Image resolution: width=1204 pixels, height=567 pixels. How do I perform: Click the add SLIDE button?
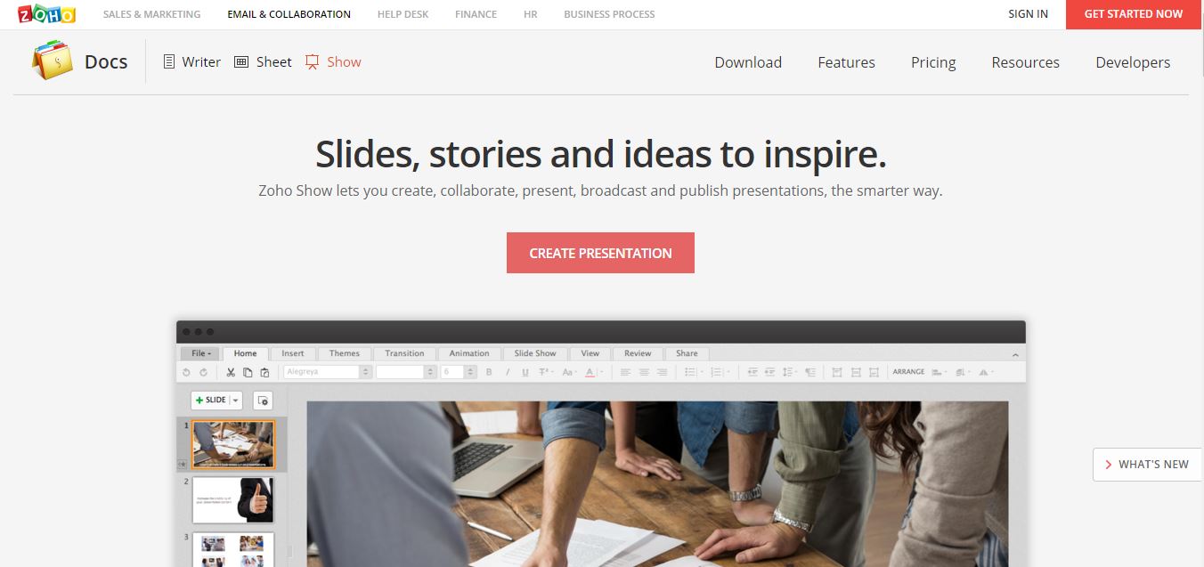pos(210,401)
